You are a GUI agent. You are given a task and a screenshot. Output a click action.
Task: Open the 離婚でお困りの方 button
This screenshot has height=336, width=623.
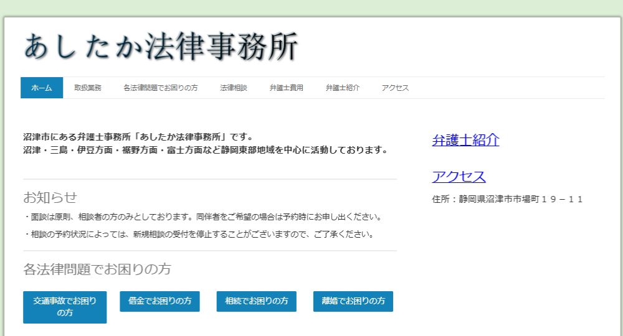pos(353,301)
